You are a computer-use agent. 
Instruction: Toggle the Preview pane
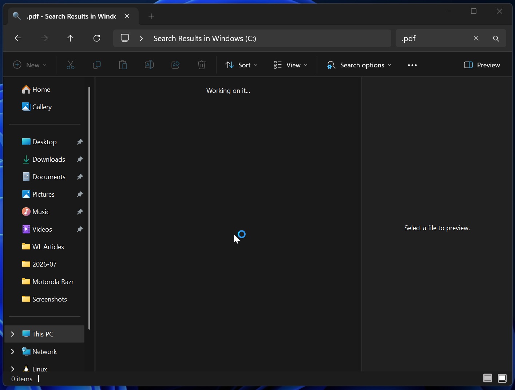482,65
